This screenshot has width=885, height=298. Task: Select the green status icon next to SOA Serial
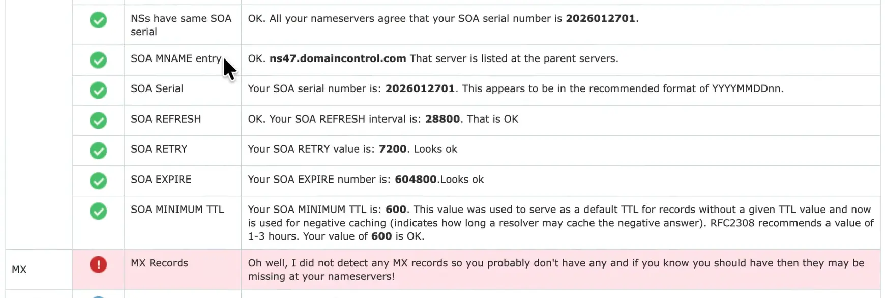click(x=98, y=90)
